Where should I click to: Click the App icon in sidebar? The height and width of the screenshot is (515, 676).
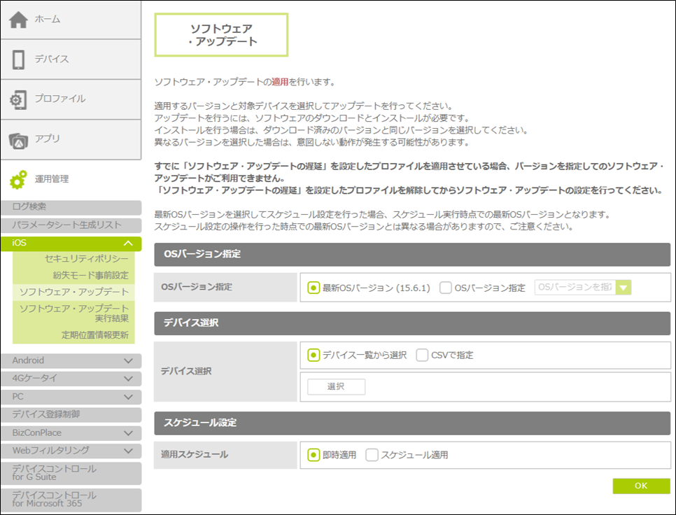click(18, 139)
